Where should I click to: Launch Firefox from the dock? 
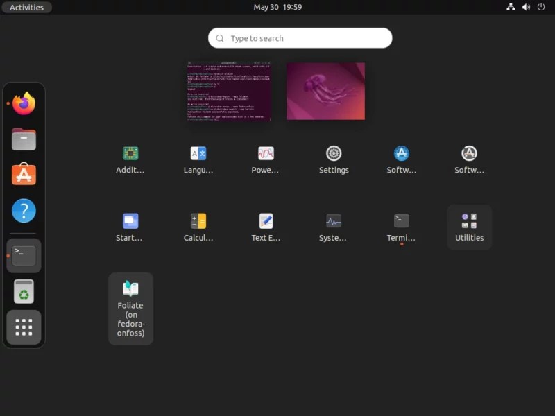pos(24,103)
